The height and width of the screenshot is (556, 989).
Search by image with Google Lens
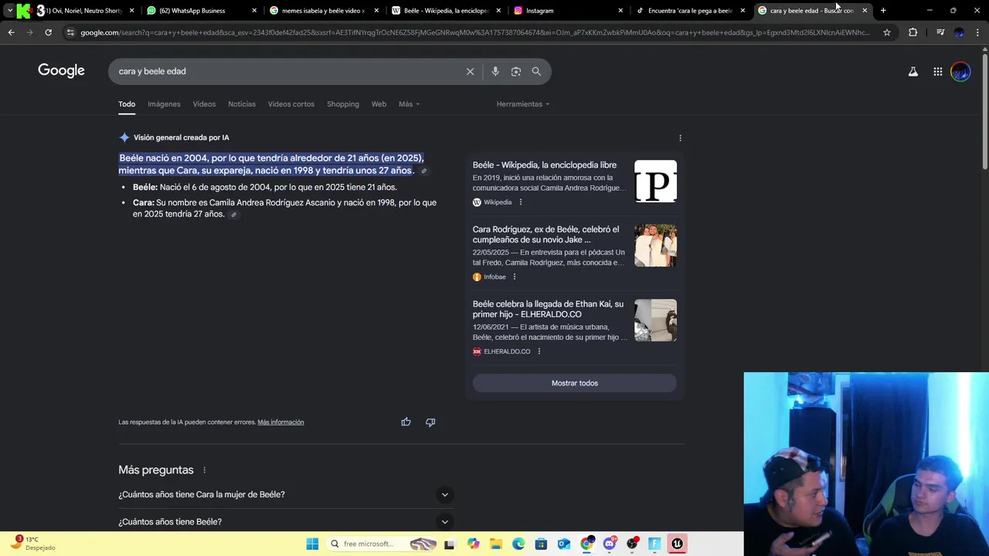pyautogui.click(x=516, y=71)
